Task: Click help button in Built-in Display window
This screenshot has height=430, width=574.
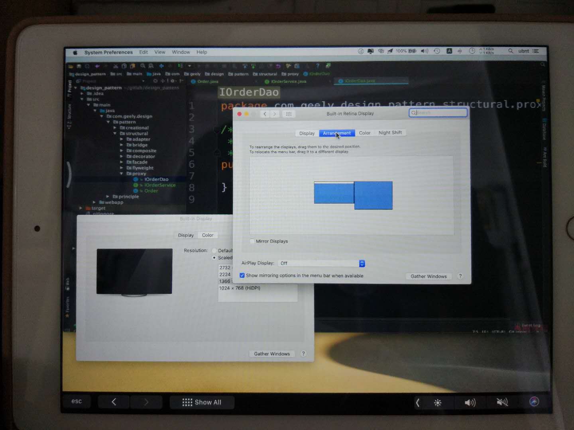Action: pos(303,354)
